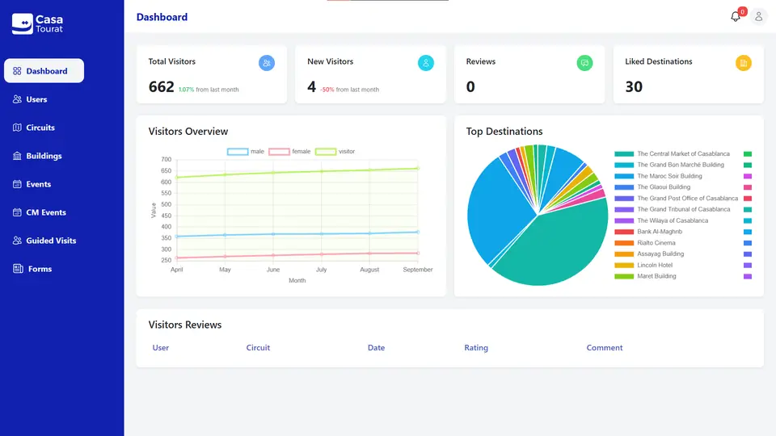
Task: Click the Liked Destinations yellow icon
Action: pyautogui.click(x=744, y=63)
